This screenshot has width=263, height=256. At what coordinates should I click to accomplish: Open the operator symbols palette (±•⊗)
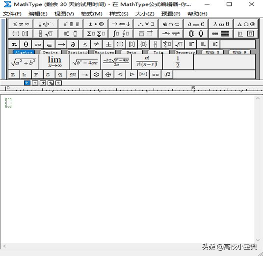pos(96,24)
